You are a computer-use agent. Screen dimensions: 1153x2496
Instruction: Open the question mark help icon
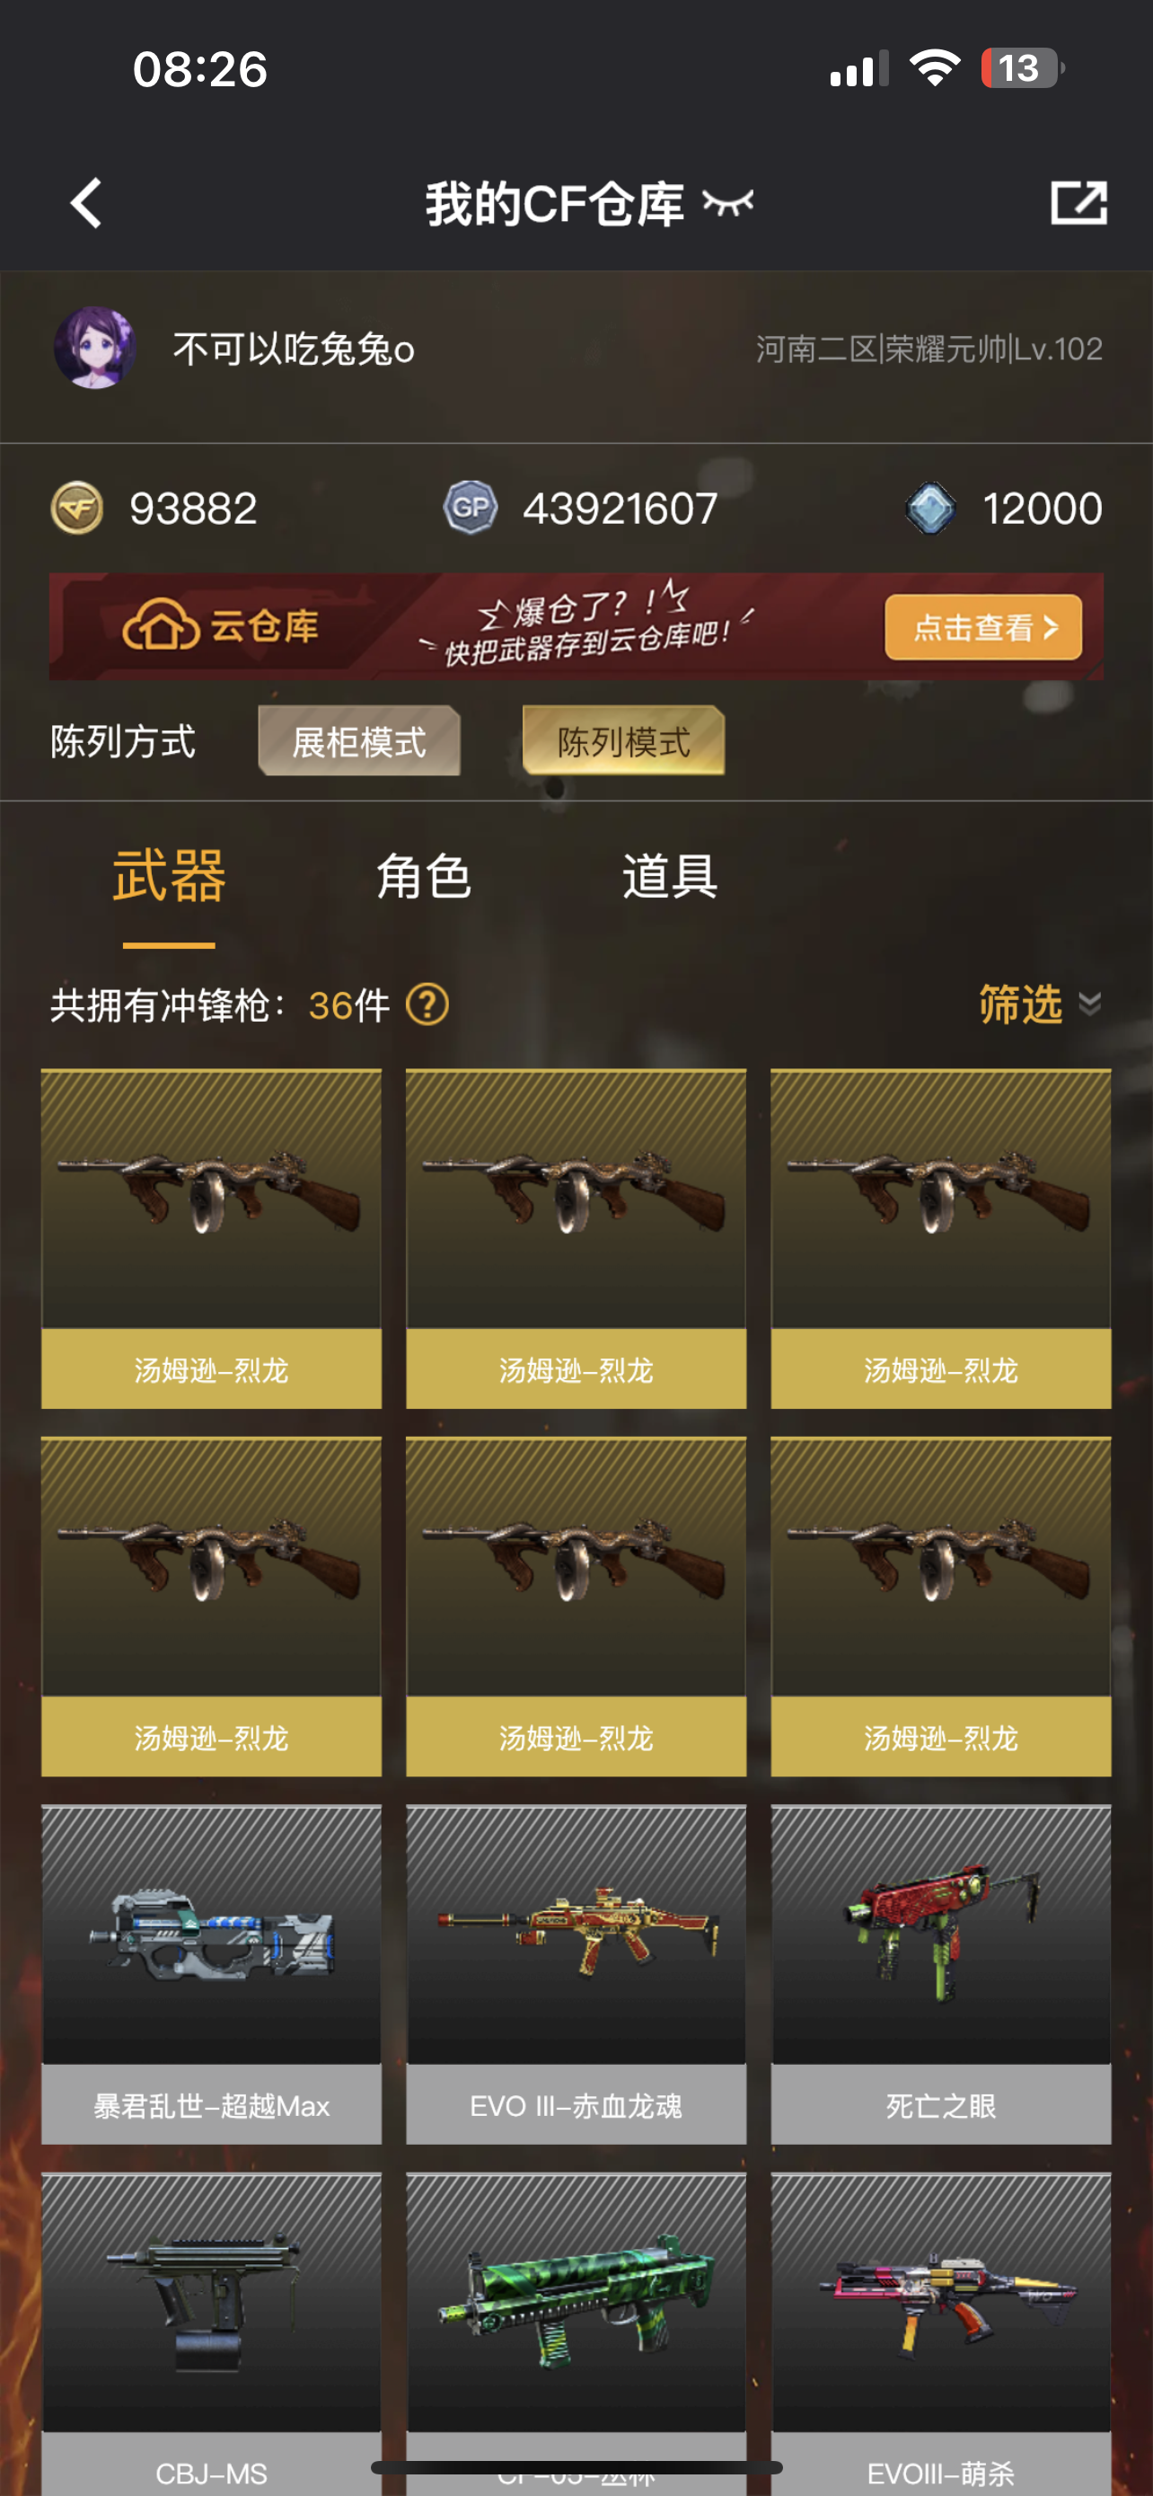point(427,1005)
